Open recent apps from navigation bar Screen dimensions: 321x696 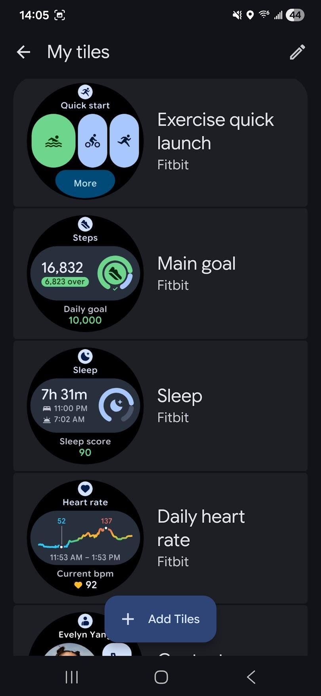(x=72, y=677)
